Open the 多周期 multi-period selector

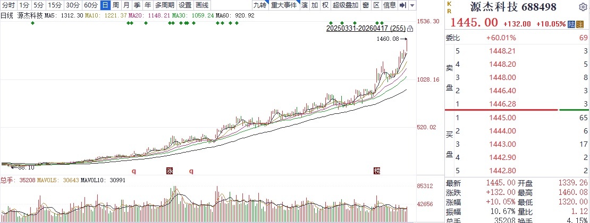tap(165, 5)
